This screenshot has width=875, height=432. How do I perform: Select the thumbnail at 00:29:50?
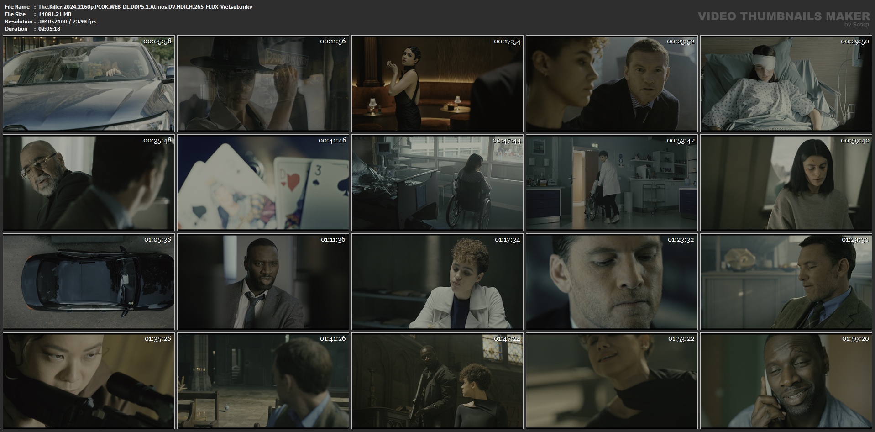(x=786, y=84)
